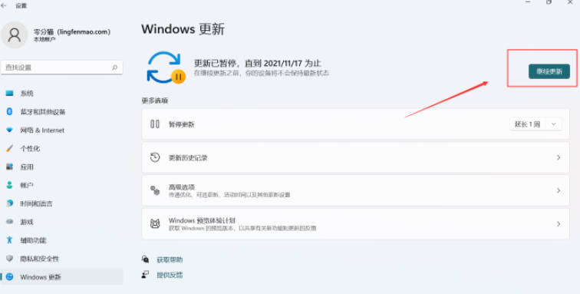Viewport: 580px width, 294px height.
Task: Click the 时间和语言 globe icon
Action: point(10,203)
